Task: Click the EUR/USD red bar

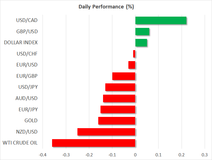Action: 132,65
